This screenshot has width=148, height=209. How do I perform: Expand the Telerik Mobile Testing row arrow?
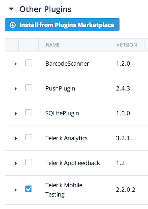tap(16, 190)
